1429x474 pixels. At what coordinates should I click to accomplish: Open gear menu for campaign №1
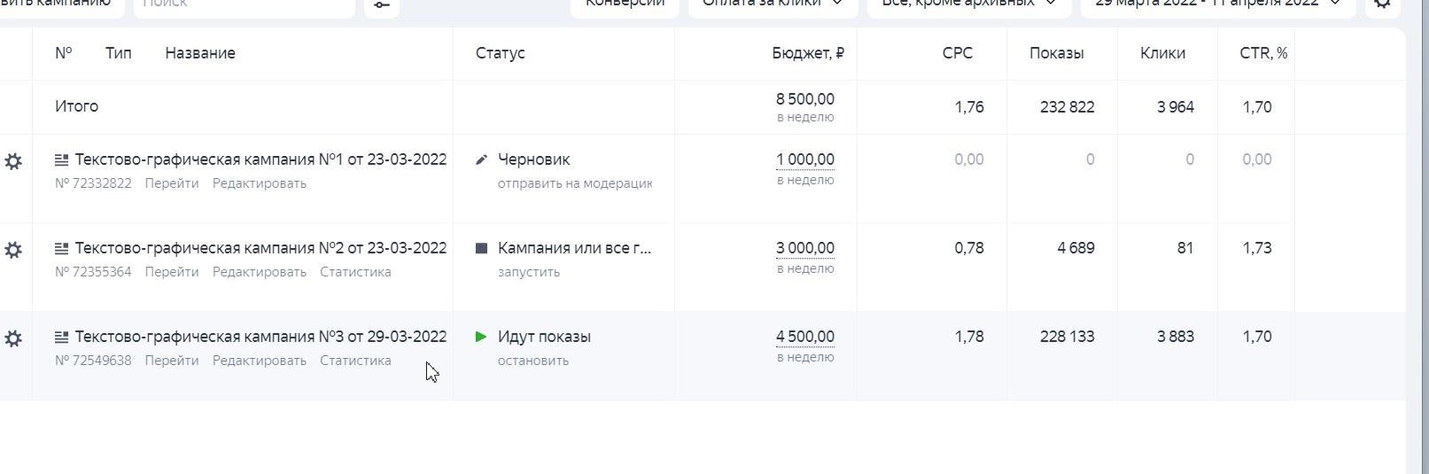pos(13,161)
